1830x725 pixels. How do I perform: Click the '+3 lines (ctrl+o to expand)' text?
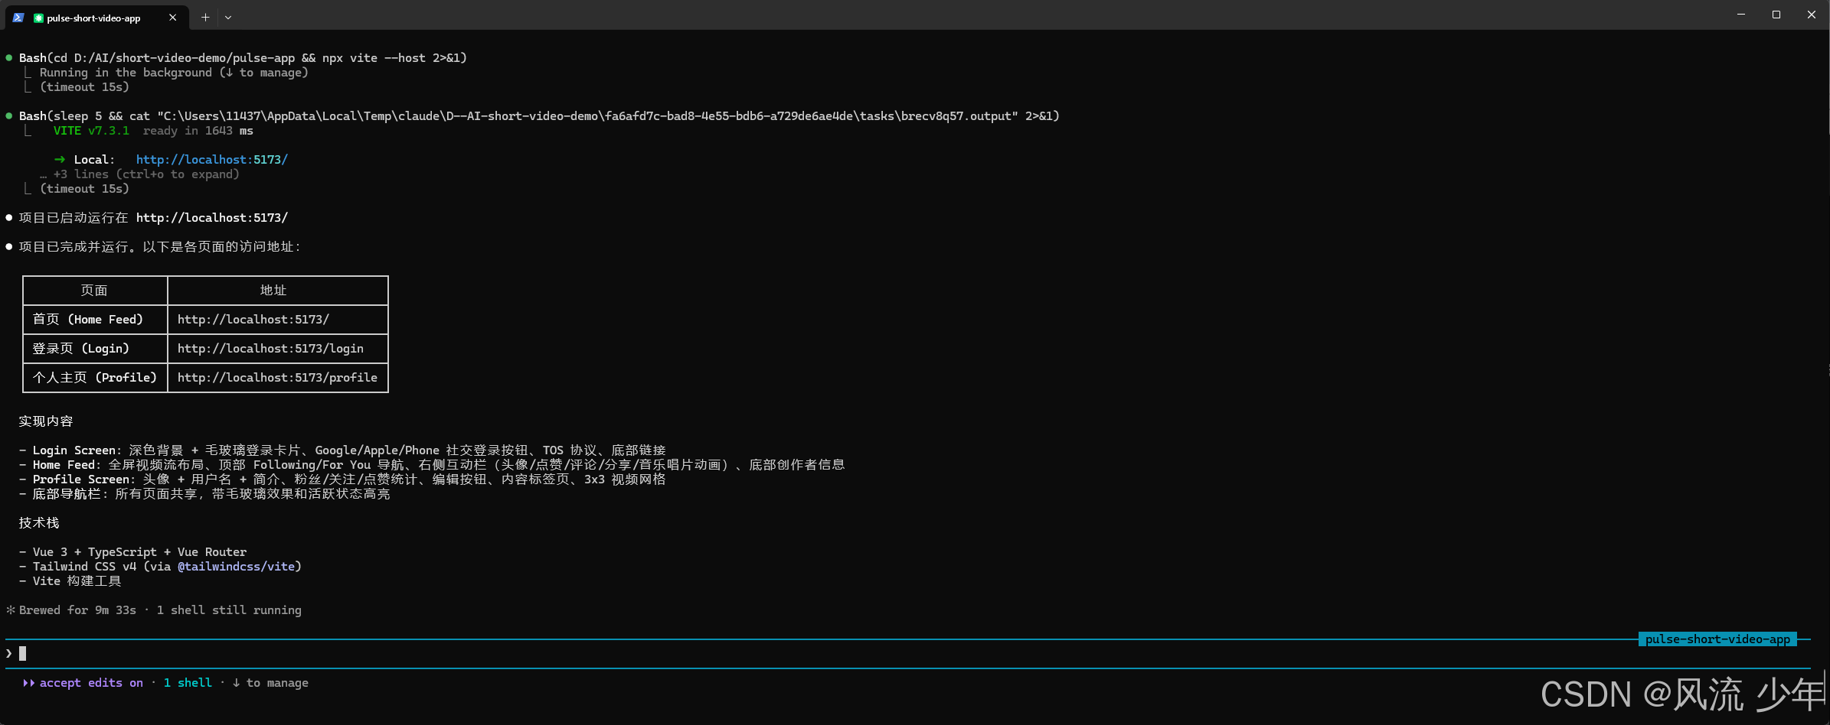tap(146, 174)
